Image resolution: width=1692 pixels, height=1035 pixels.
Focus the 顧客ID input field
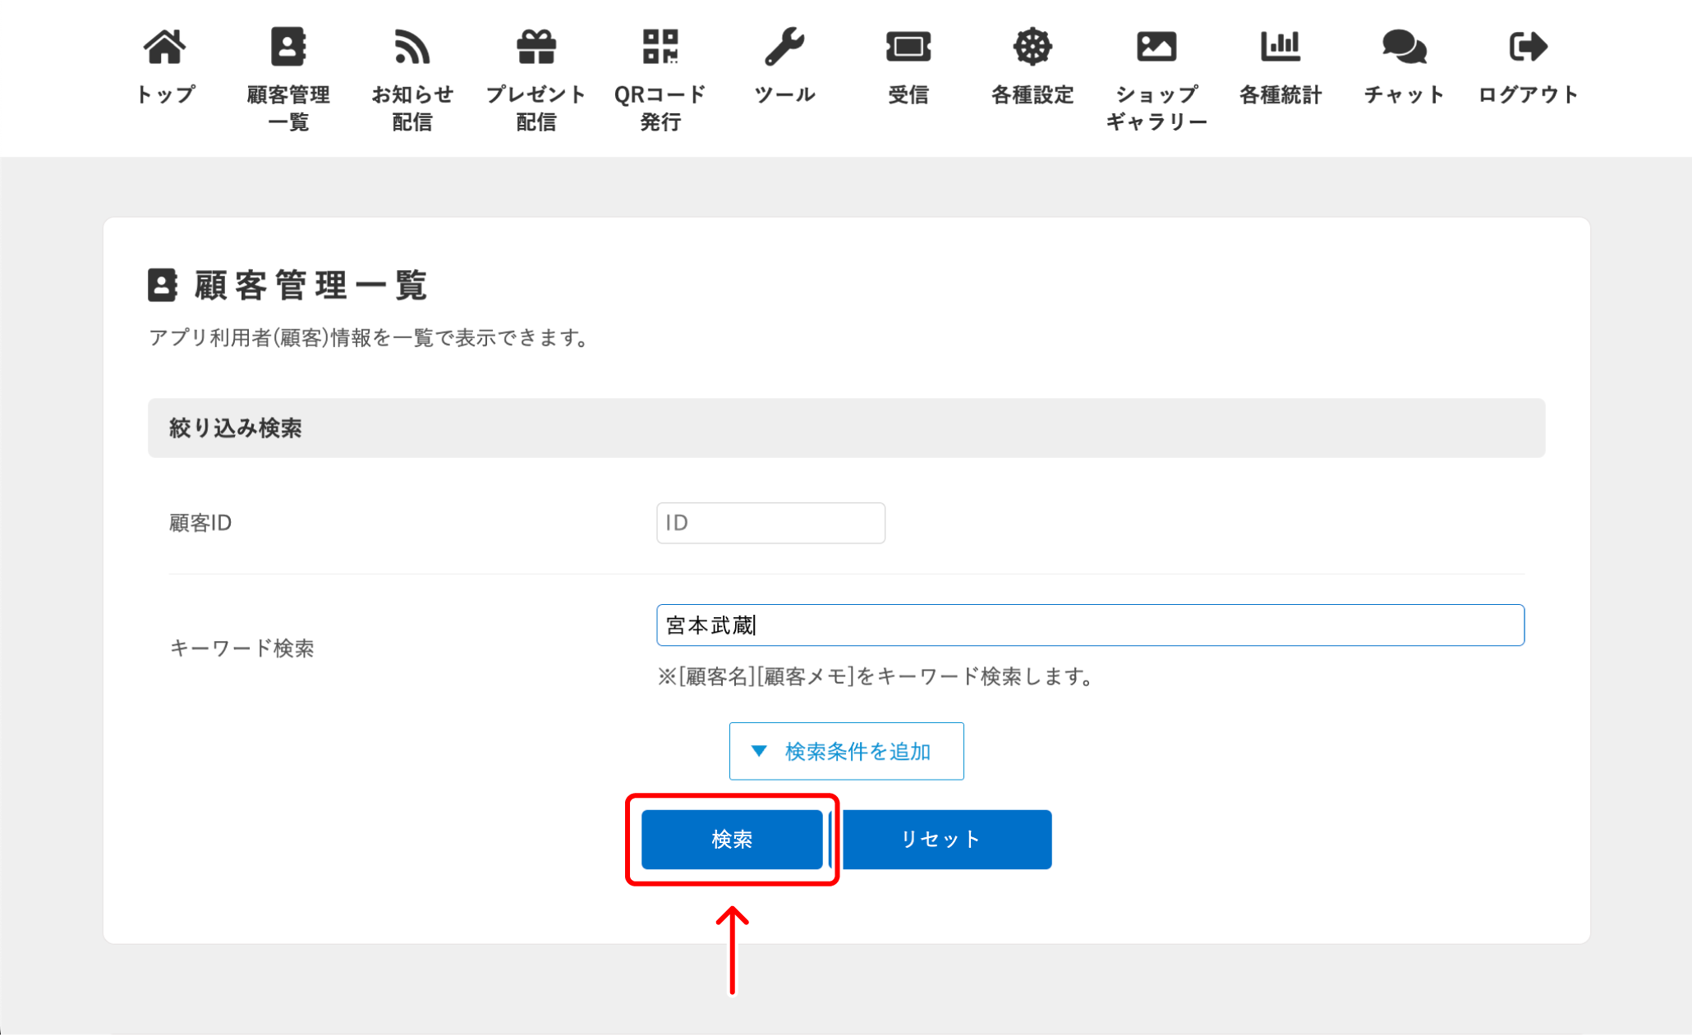[x=770, y=523]
